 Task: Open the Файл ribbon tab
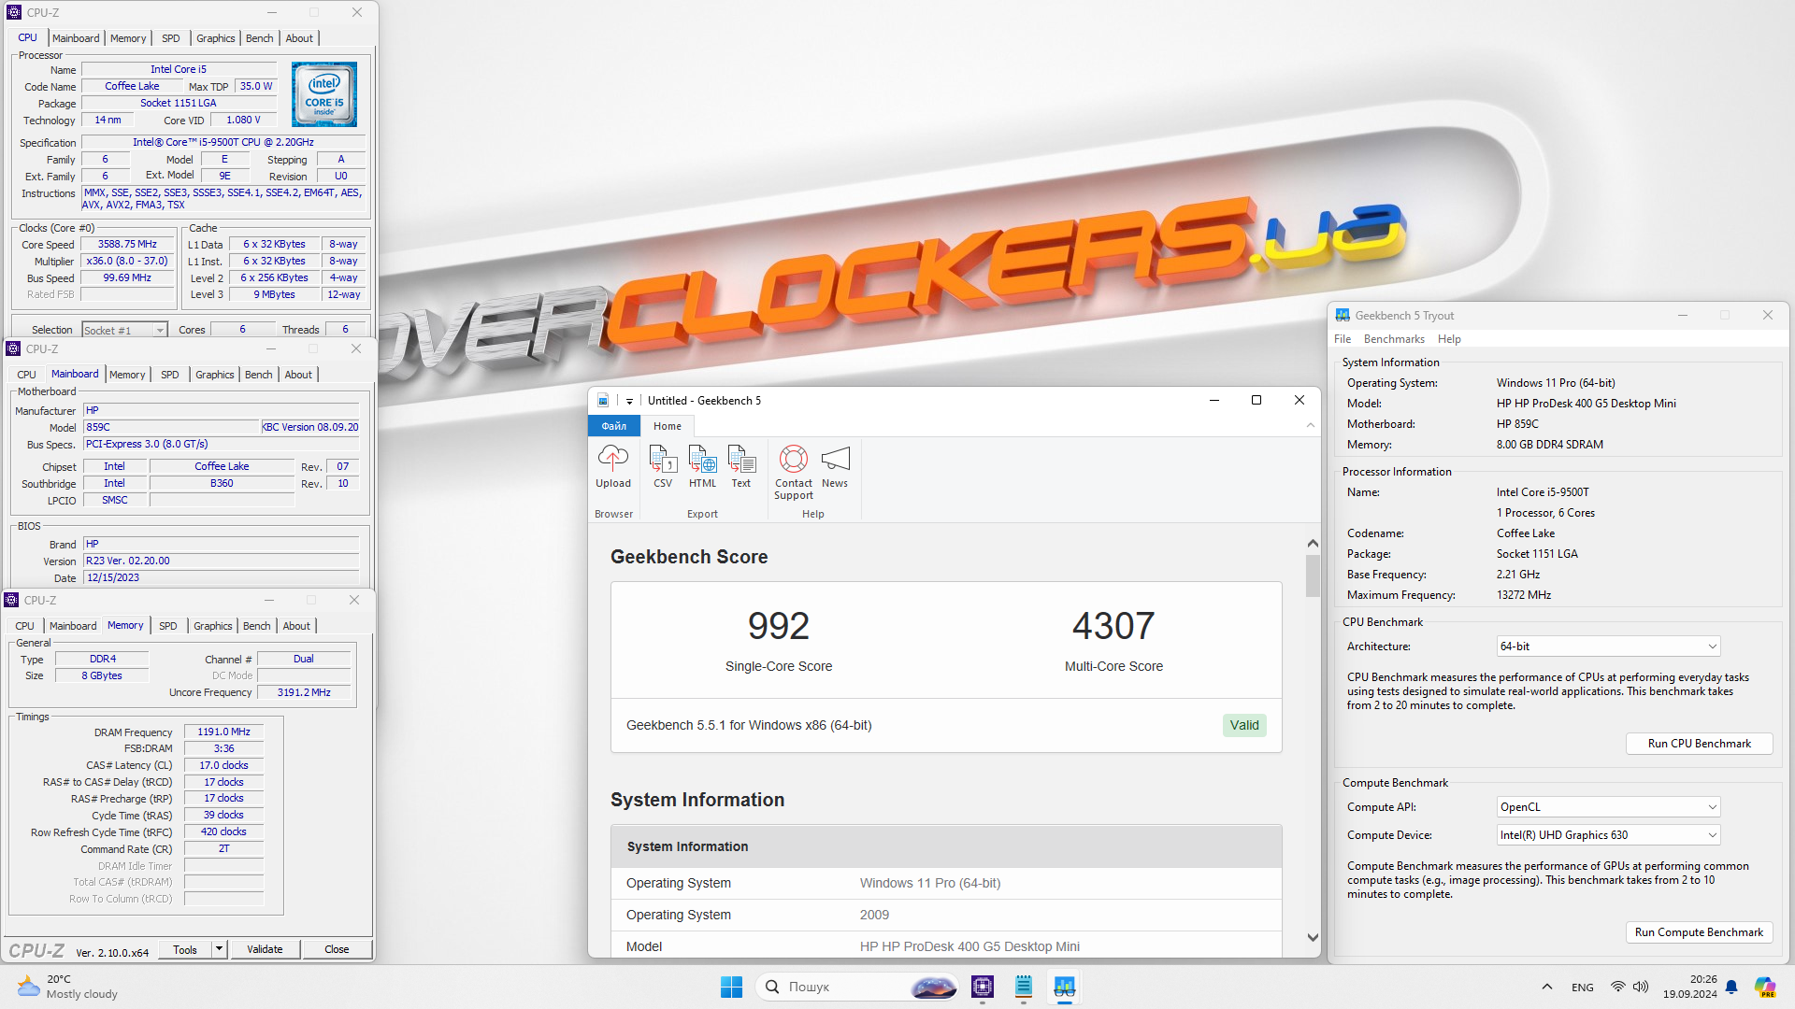[614, 426]
